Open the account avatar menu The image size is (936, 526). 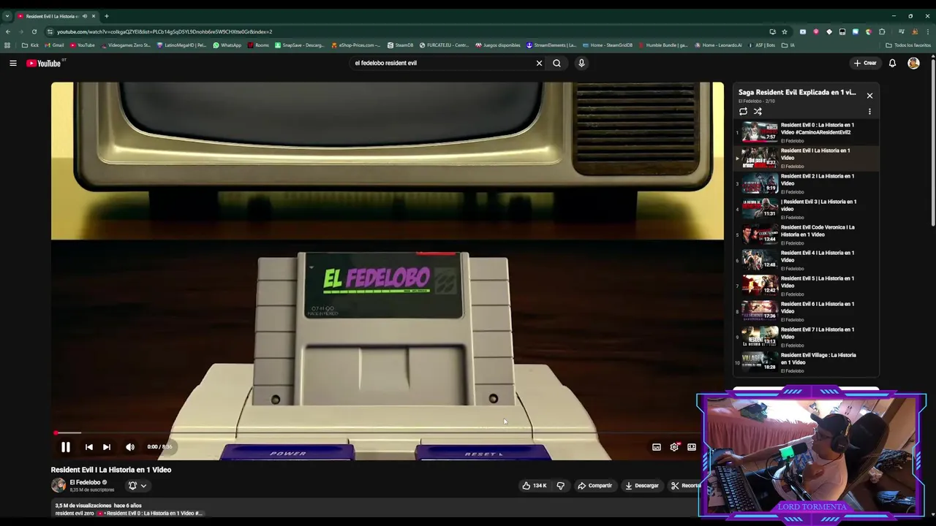913,63
